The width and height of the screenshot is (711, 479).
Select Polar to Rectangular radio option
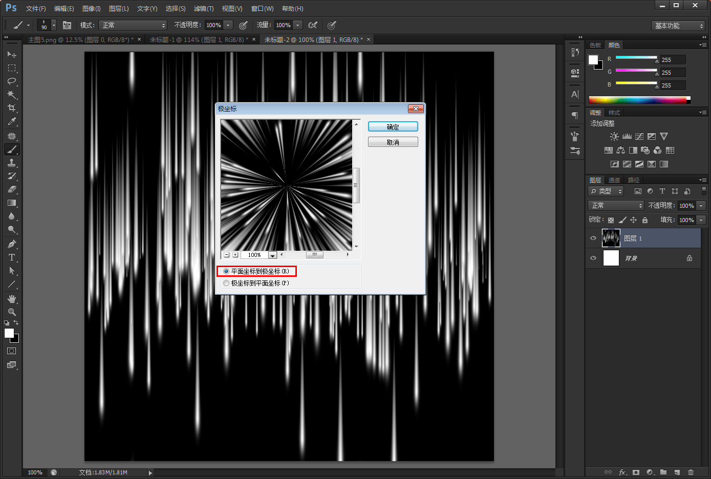click(x=256, y=283)
